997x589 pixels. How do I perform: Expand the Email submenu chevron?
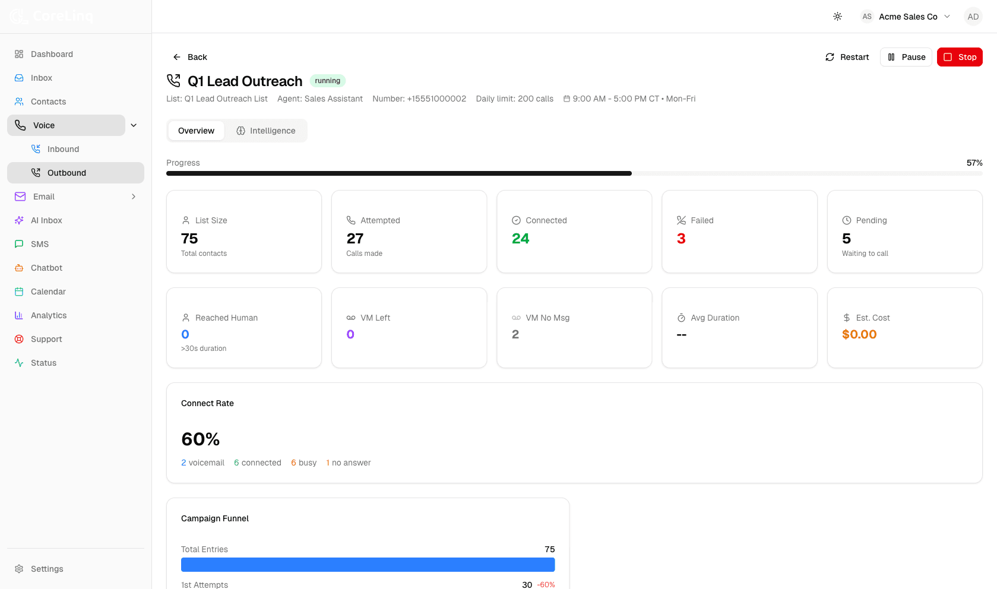[134, 197]
